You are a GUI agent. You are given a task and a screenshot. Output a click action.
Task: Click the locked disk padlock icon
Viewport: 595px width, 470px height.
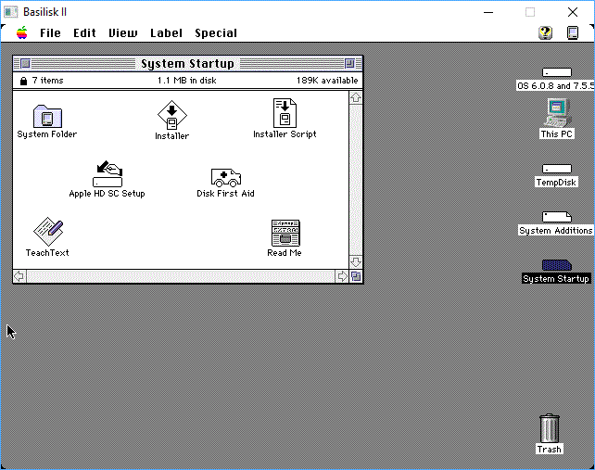(x=23, y=81)
